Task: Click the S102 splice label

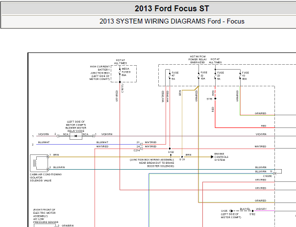Action: point(252,214)
